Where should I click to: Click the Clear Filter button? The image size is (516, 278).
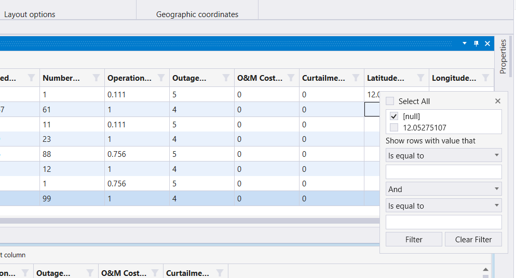coord(473,239)
